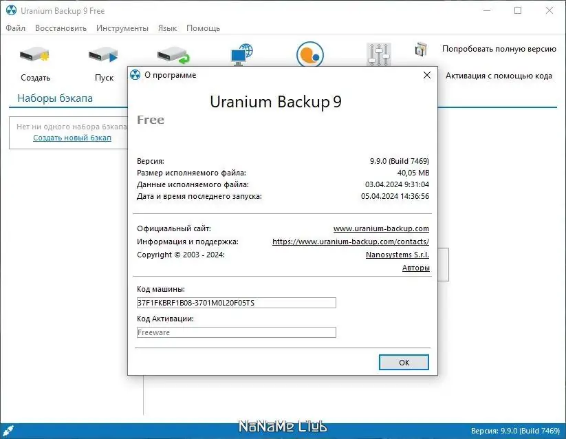Screen dimensions: 566x439
Task: Click the Код Активации field
Action: [237, 332]
